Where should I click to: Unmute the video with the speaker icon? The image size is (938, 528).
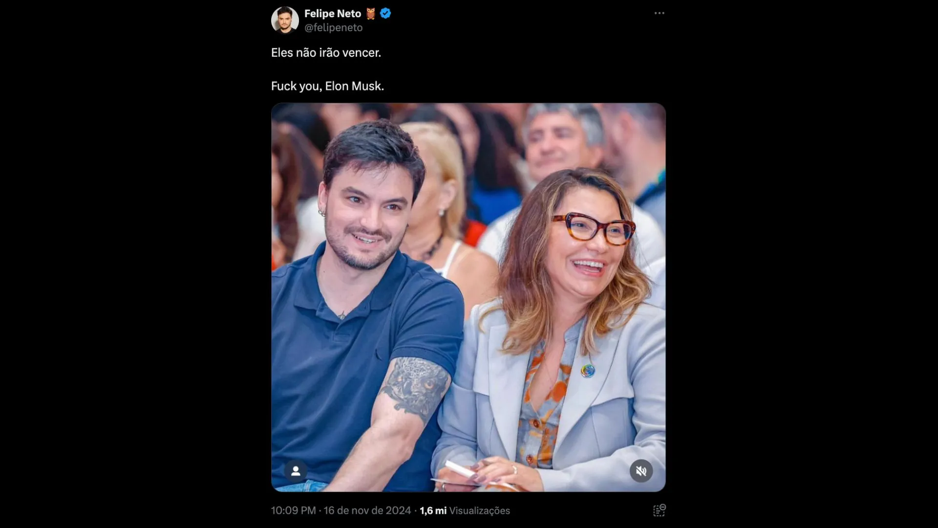[x=641, y=471]
